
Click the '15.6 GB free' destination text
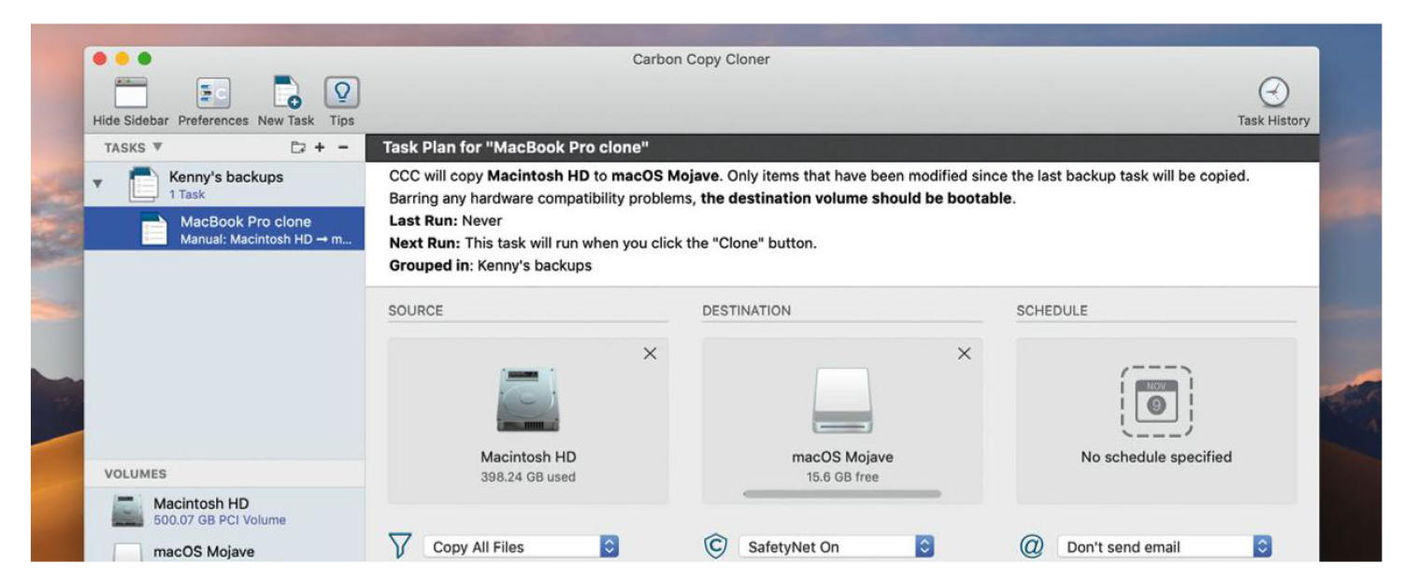point(842,477)
